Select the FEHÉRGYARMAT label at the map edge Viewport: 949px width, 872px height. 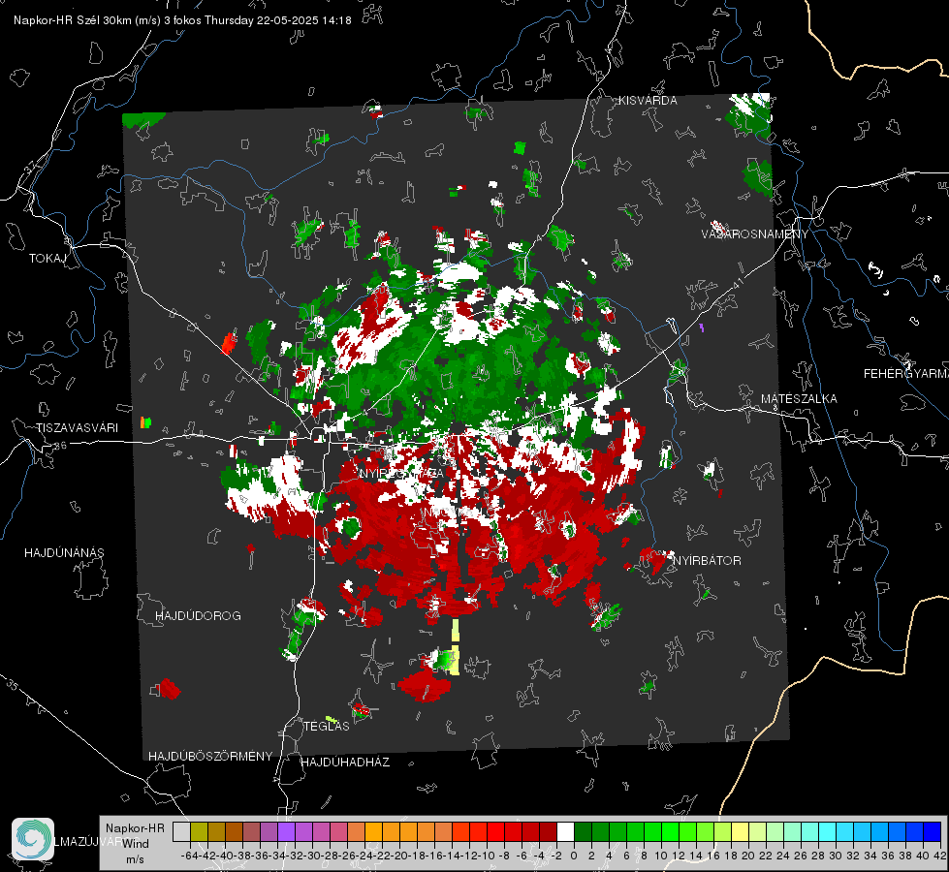pyautogui.click(x=906, y=374)
